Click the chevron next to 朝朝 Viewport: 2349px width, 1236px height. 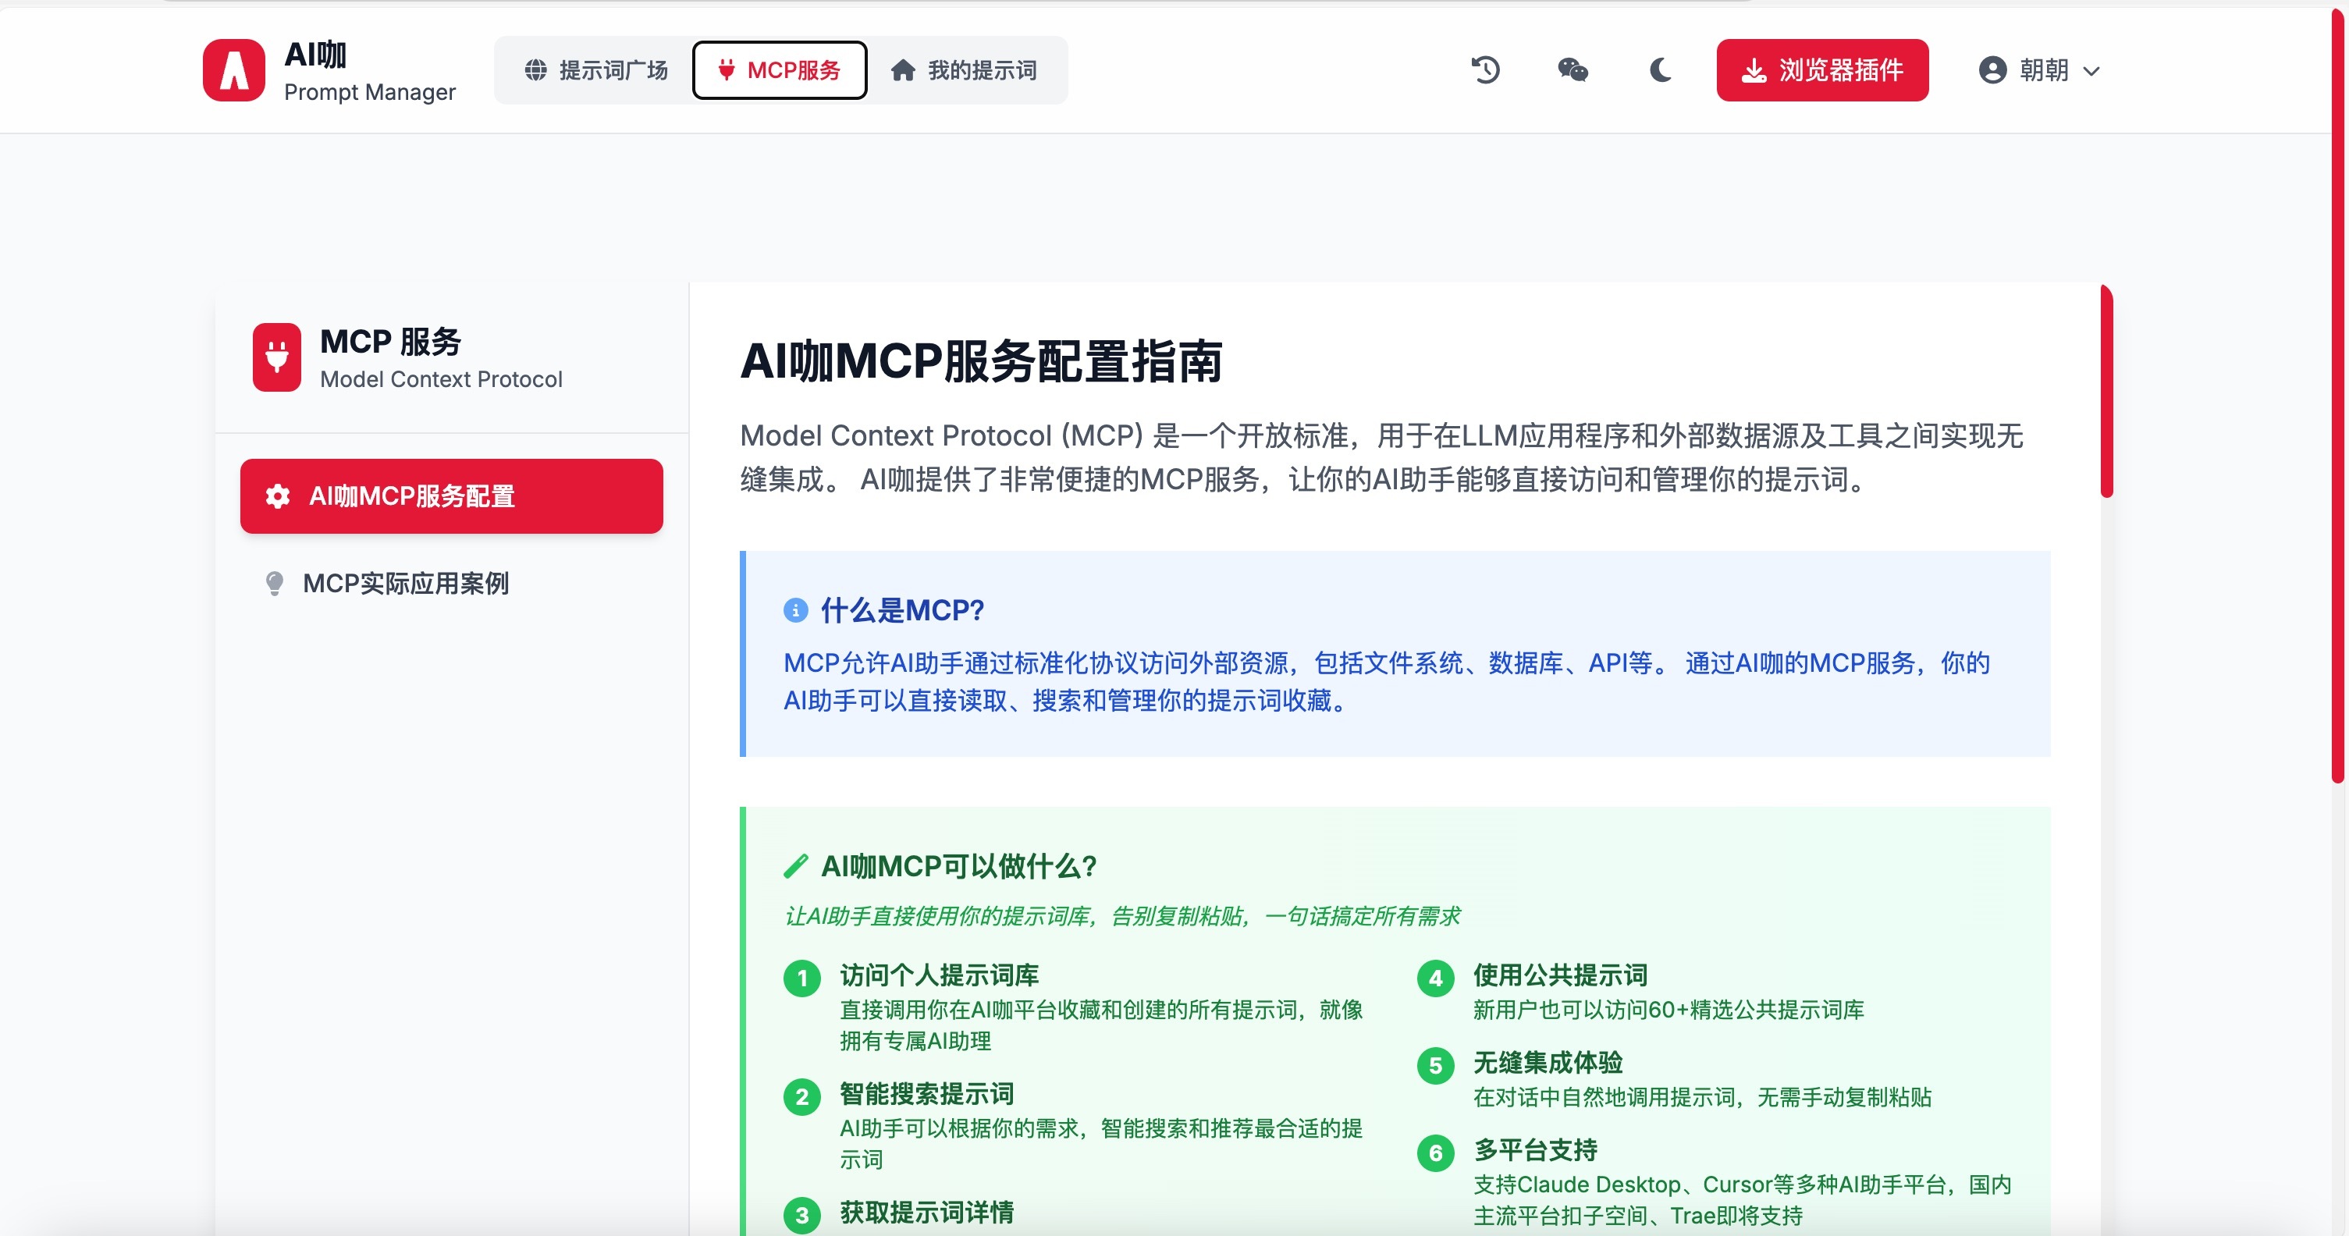click(2091, 71)
